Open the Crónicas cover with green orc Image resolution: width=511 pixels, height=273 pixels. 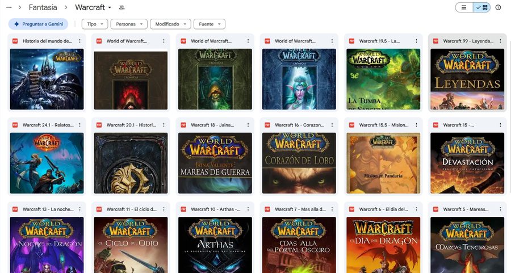click(215, 79)
